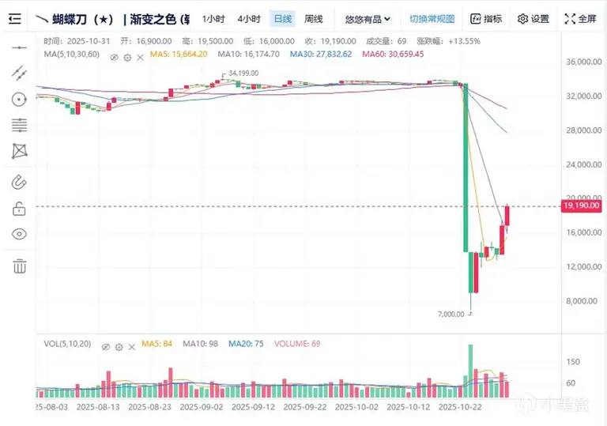Hide the MA(5,10,30,60) indicator
Image resolution: width=607 pixels, height=426 pixels.
pyautogui.click(x=114, y=58)
